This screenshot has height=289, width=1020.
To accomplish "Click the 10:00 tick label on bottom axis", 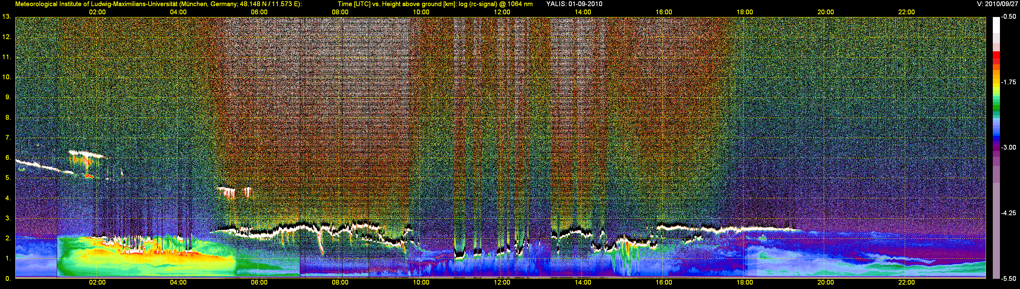I will click(x=421, y=283).
